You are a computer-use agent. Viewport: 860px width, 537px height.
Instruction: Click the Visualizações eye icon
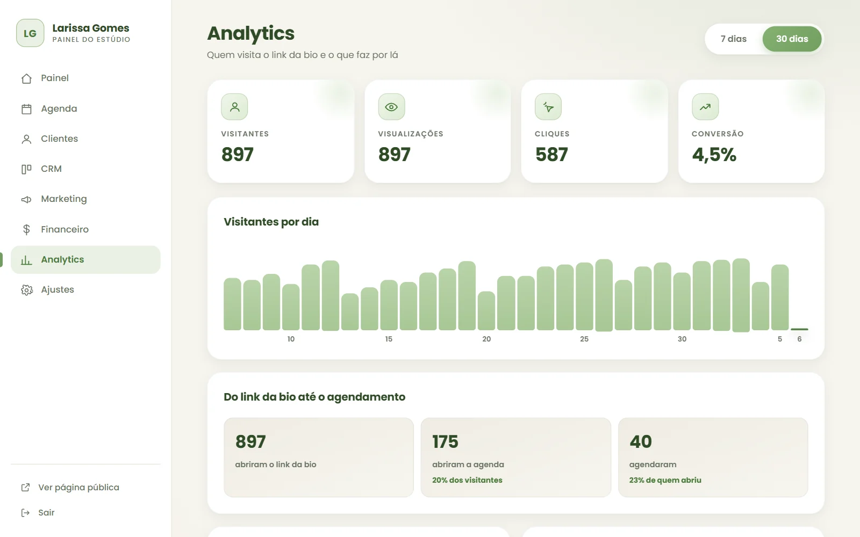(x=391, y=107)
